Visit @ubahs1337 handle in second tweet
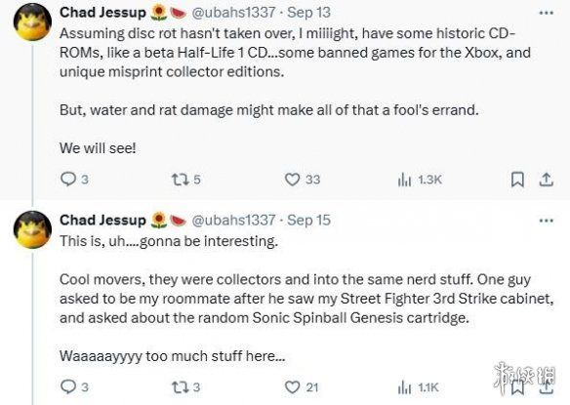 (233, 220)
